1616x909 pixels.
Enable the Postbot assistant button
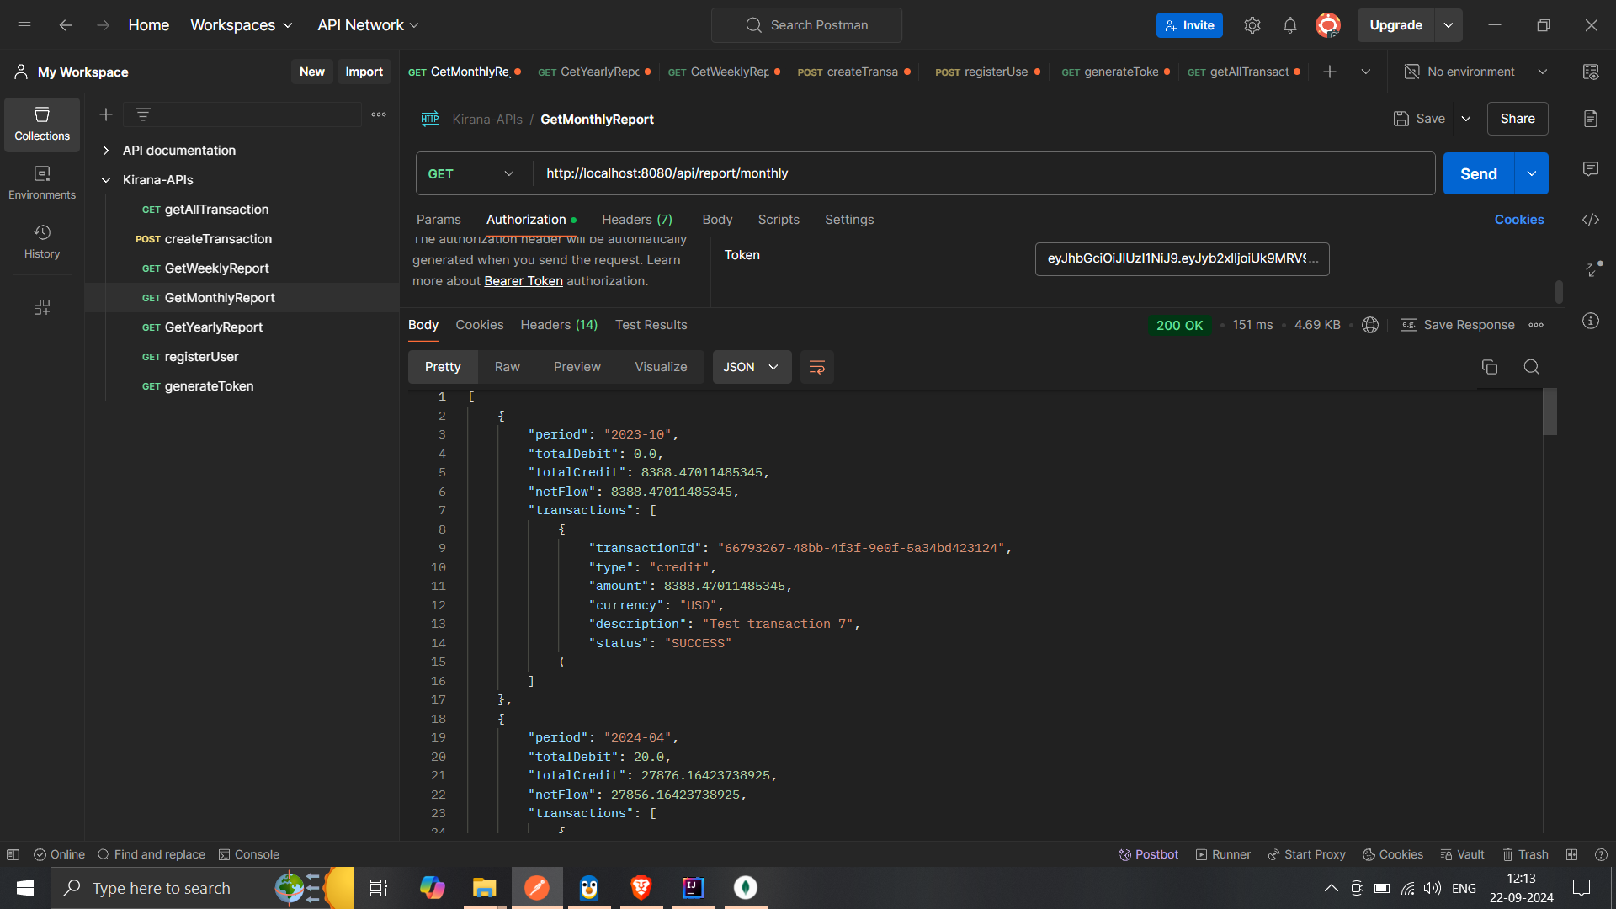1149,853
